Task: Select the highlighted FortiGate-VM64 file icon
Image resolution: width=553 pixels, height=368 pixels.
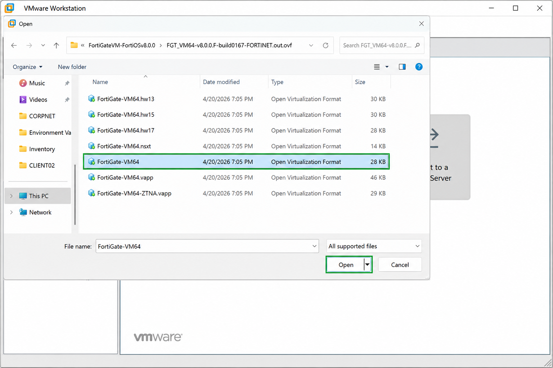Action: pos(91,162)
